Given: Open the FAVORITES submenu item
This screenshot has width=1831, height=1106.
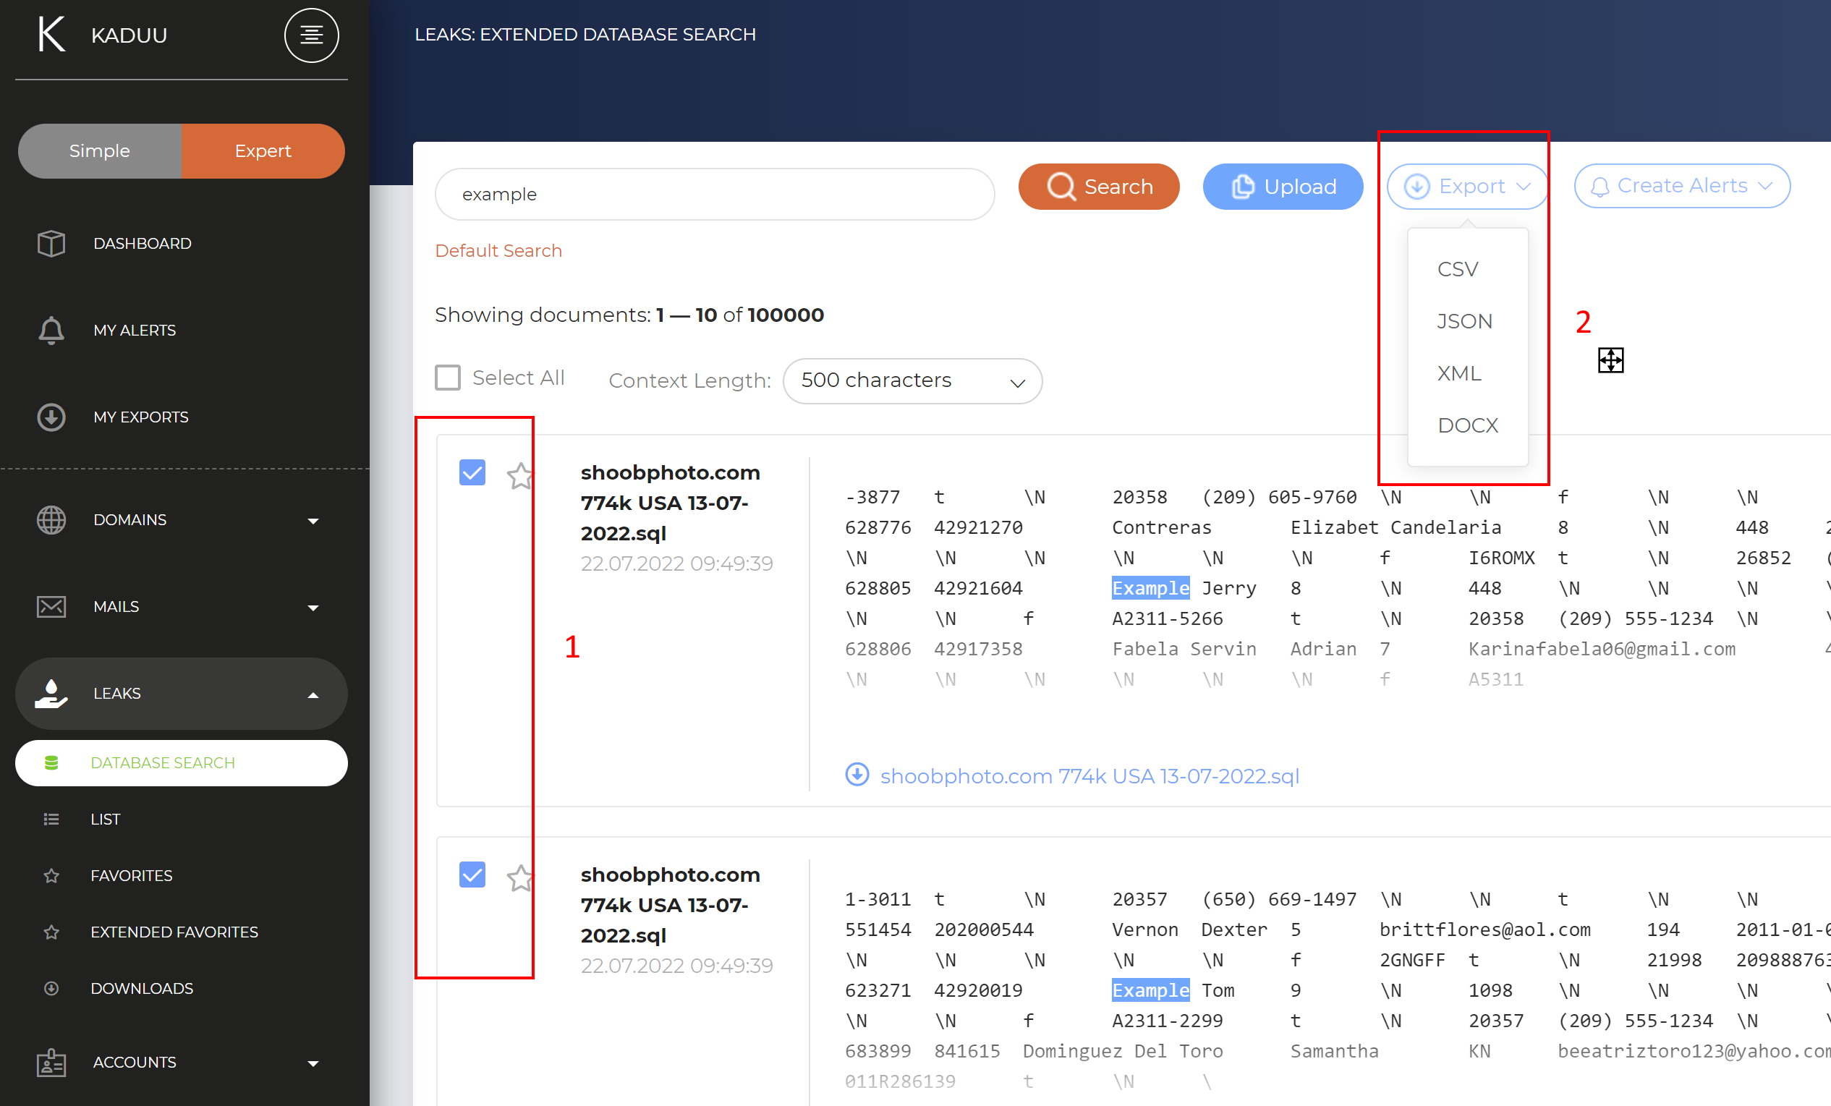Looking at the screenshot, I should point(132,876).
